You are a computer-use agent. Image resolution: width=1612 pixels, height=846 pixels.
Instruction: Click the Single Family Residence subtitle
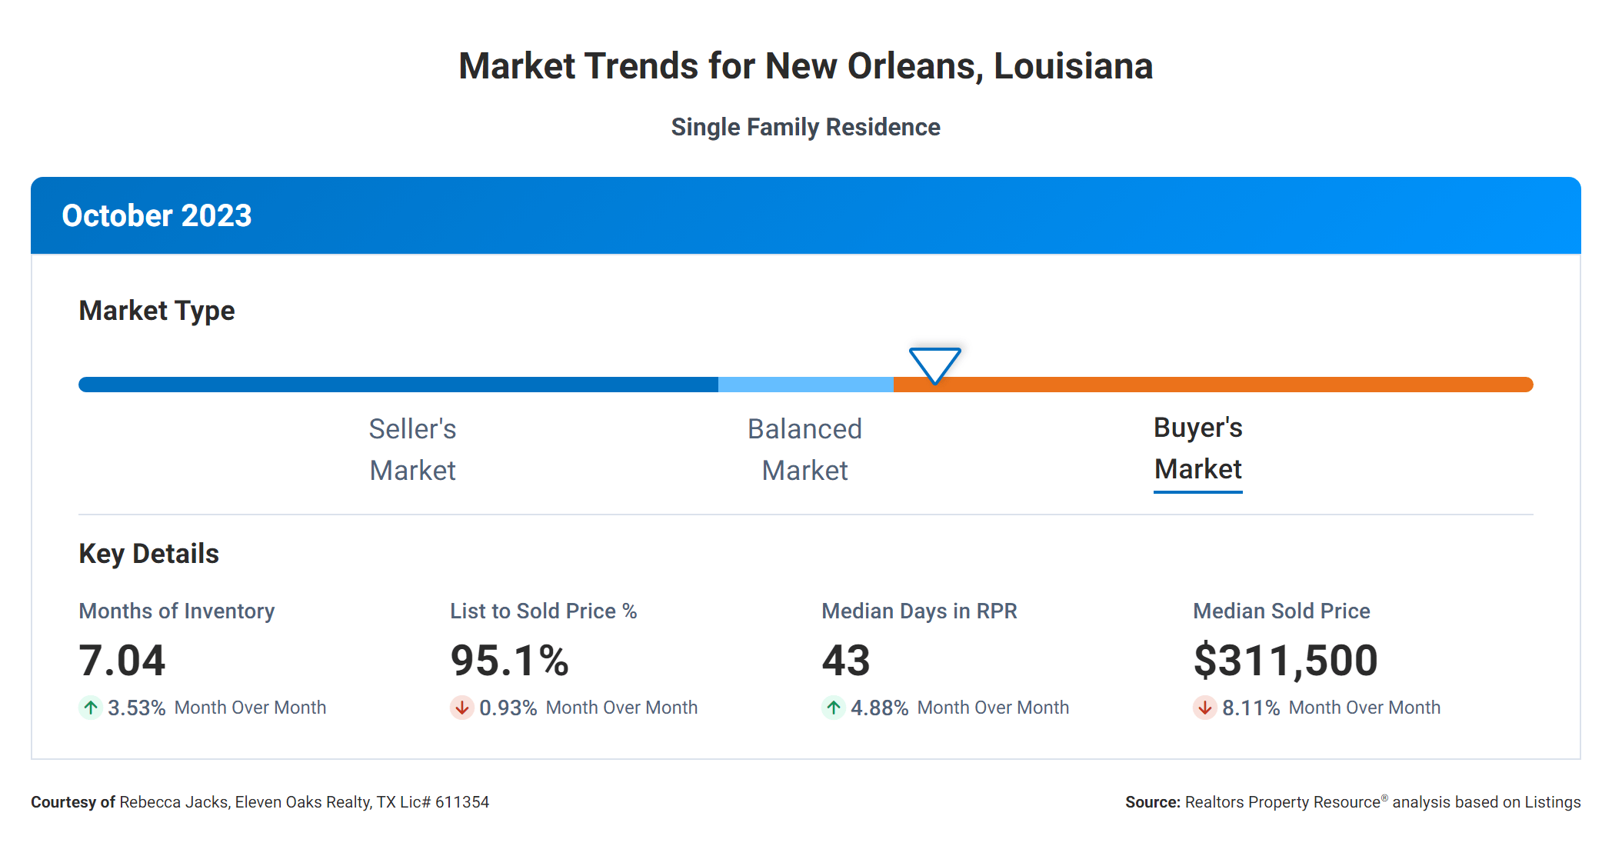805,127
